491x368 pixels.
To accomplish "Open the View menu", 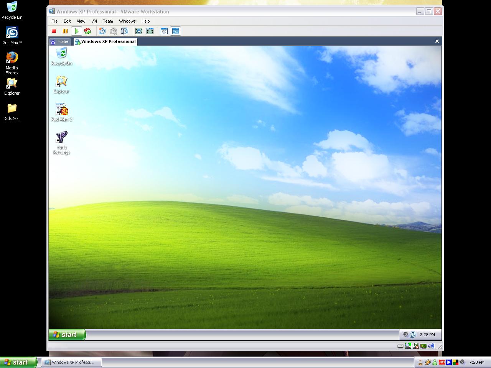I will [x=81, y=21].
